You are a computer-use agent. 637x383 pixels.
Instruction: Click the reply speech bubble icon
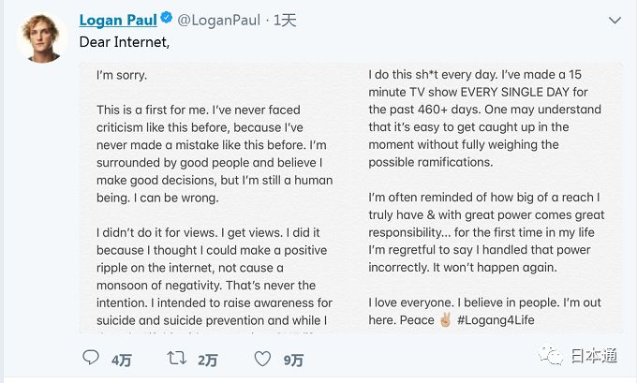point(91,357)
